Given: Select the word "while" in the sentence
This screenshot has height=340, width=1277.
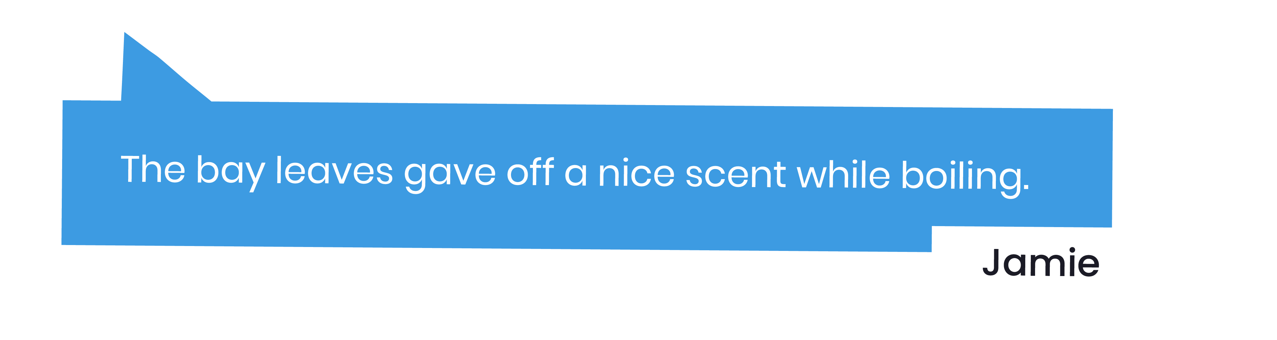Looking at the screenshot, I should (x=843, y=175).
